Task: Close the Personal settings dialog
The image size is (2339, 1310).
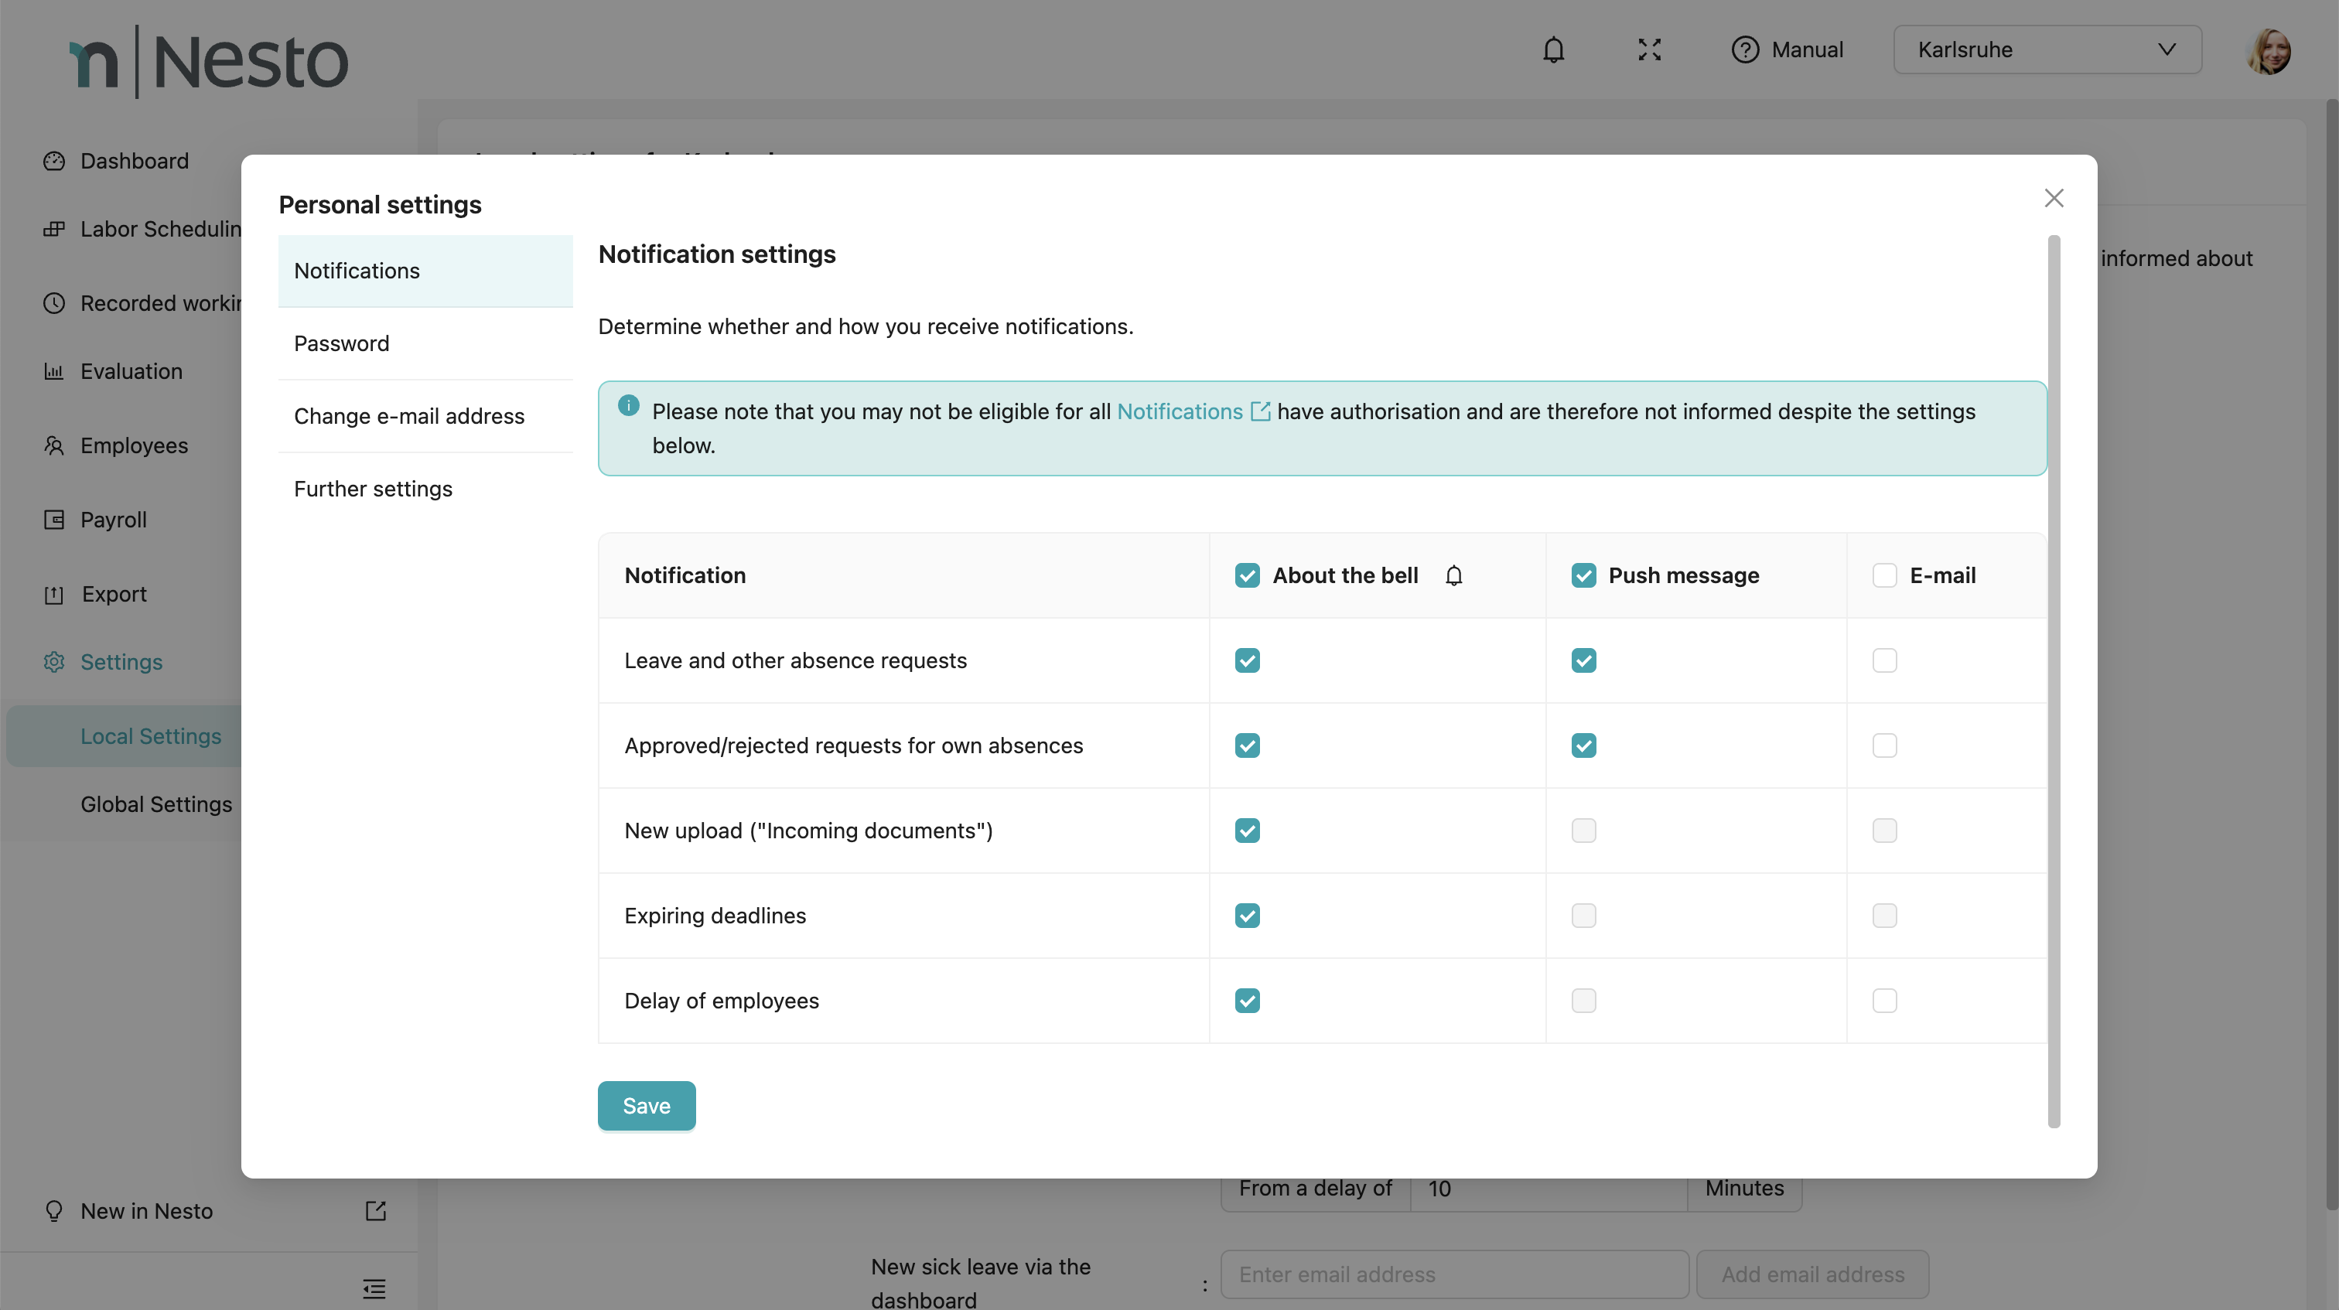Action: pos(2053,198)
